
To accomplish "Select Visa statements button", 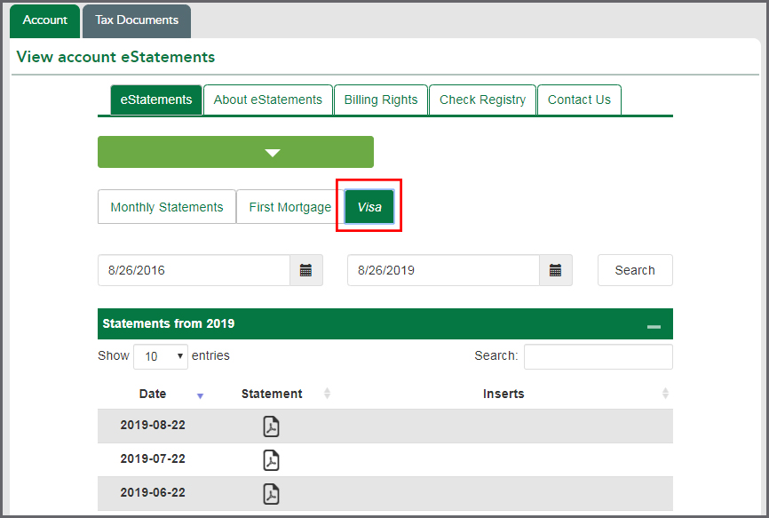I will coord(369,207).
